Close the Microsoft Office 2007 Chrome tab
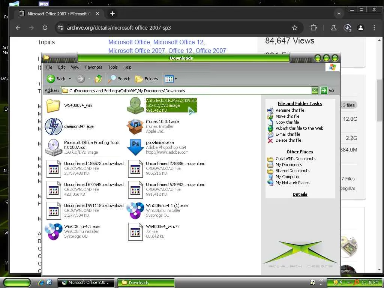The height and width of the screenshot is (288, 384). pyautogui.click(x=97, y=14)
